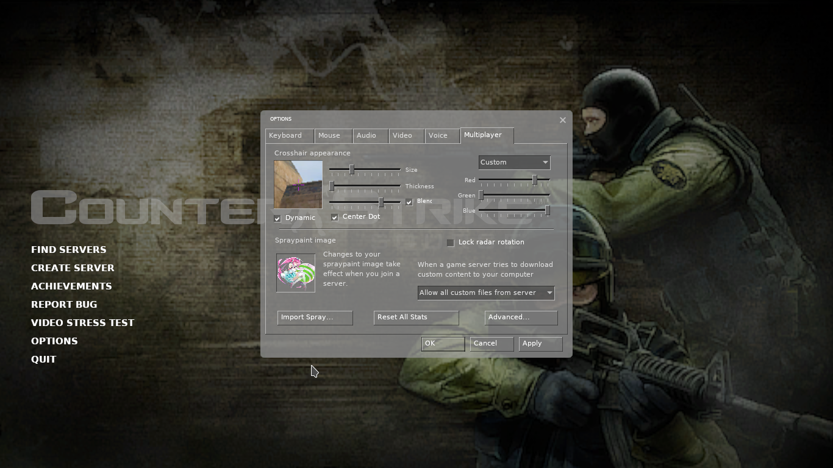833x468 pixels.
Task: Click the Import Spray button
Action: [x=315, y=317]
